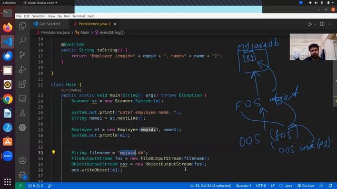Launch Firefox from the dock

pyautogui.click(x=7, y=27)
